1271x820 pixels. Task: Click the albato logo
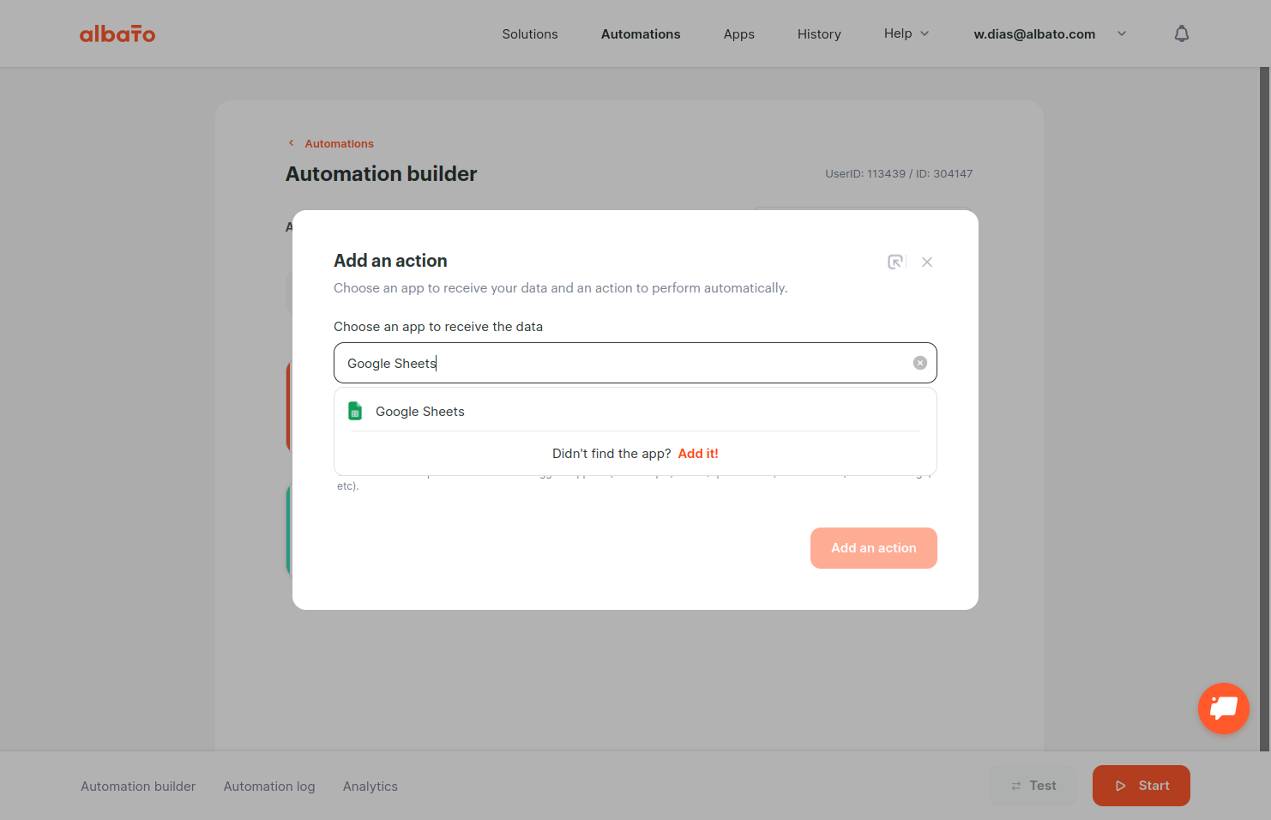click(x=117, y=33)
